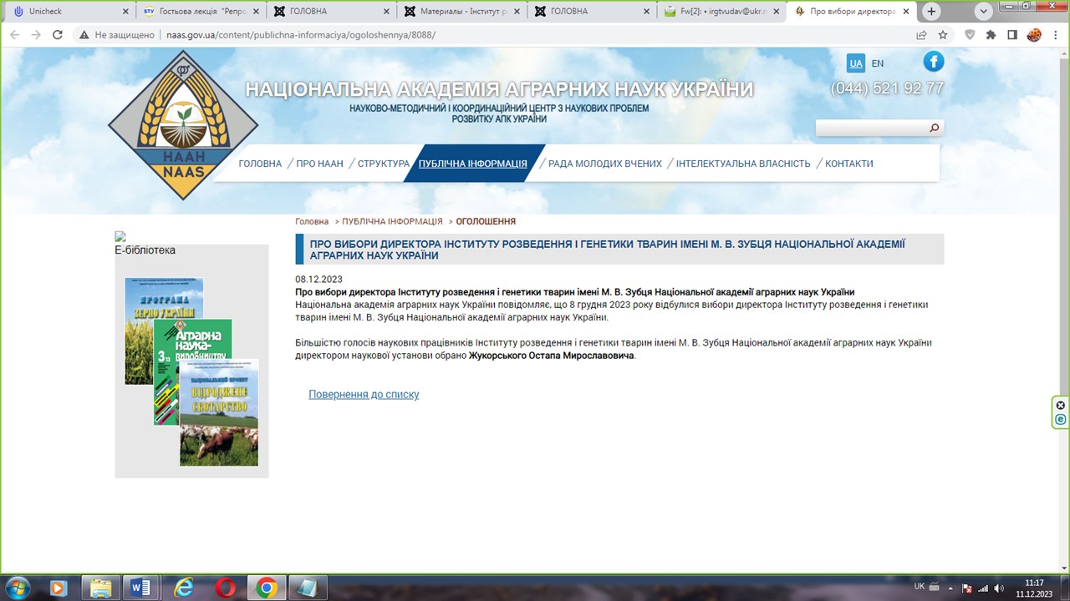Click the UK input language indicator
The width and height of the screenshot is (1070, 601).
pyautogui.click(x=920, y=586)
